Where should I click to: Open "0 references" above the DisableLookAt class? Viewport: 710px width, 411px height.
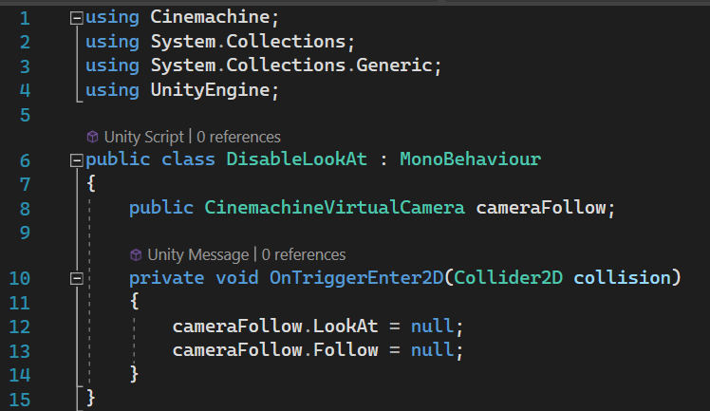click(x=238, y=137)
